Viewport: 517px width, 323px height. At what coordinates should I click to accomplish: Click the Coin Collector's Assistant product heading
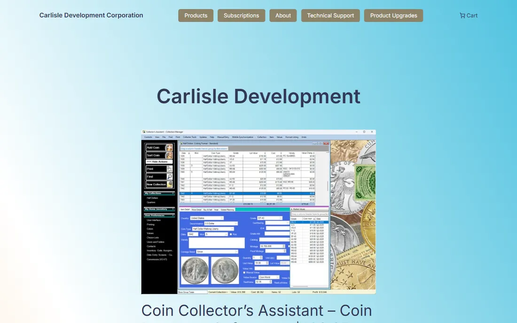click(x=257, y=313)
